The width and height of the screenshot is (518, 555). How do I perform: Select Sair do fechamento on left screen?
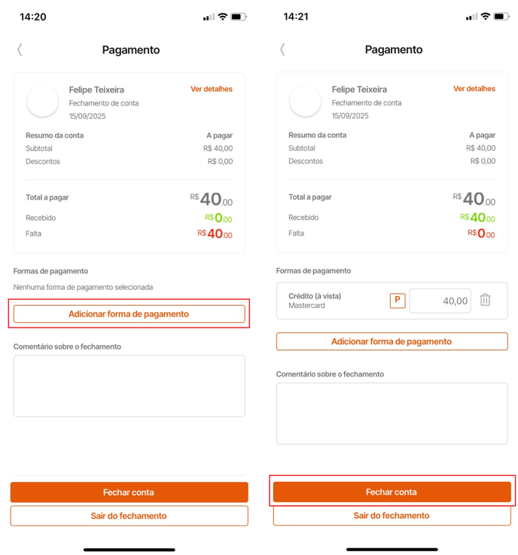tap(129, 516)
